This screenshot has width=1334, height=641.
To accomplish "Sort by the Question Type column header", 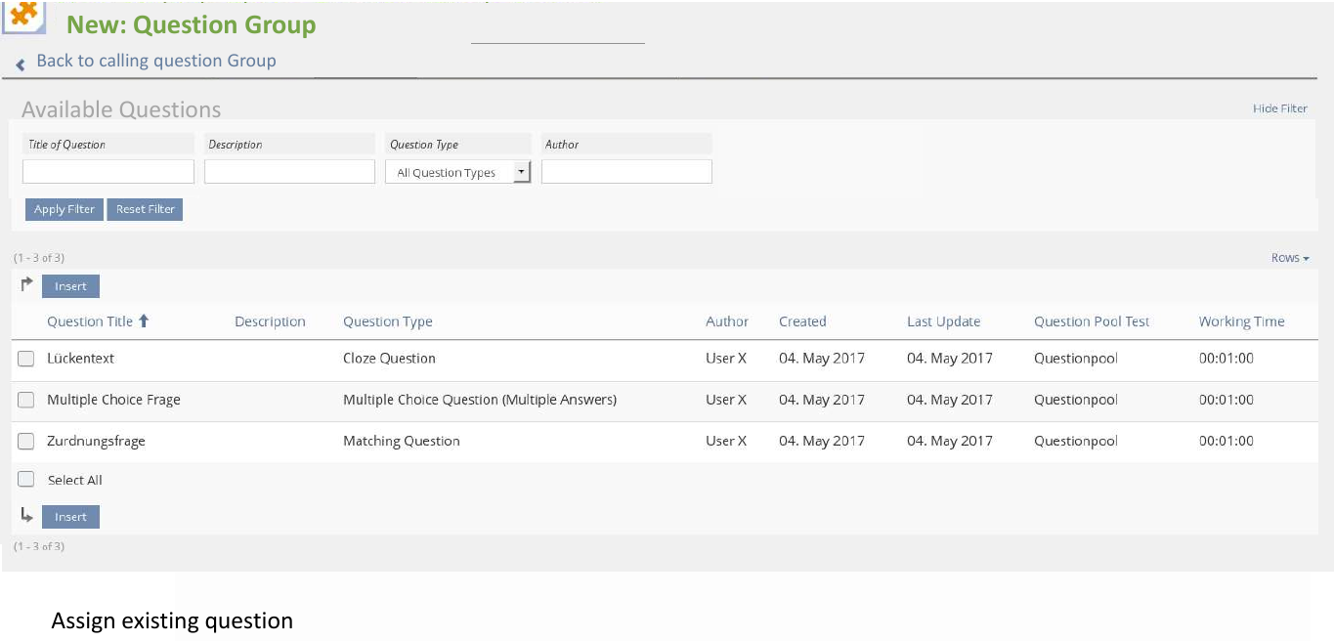I will [387, 321].
